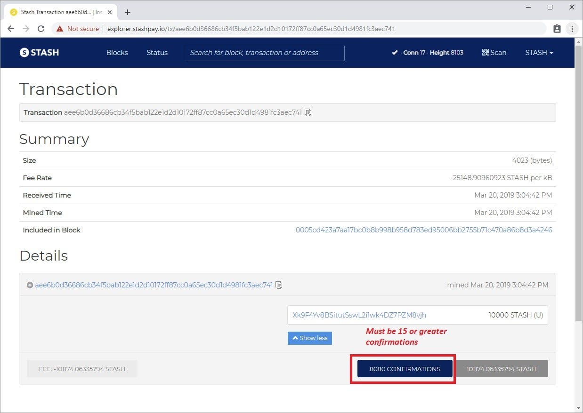Open address Xk9F4Yv8BSitutSswL2i1wk4DZ7PZM8vjh
Image resolution: width=583 pixels, height=413 pixels.
[x=359, y=315]
